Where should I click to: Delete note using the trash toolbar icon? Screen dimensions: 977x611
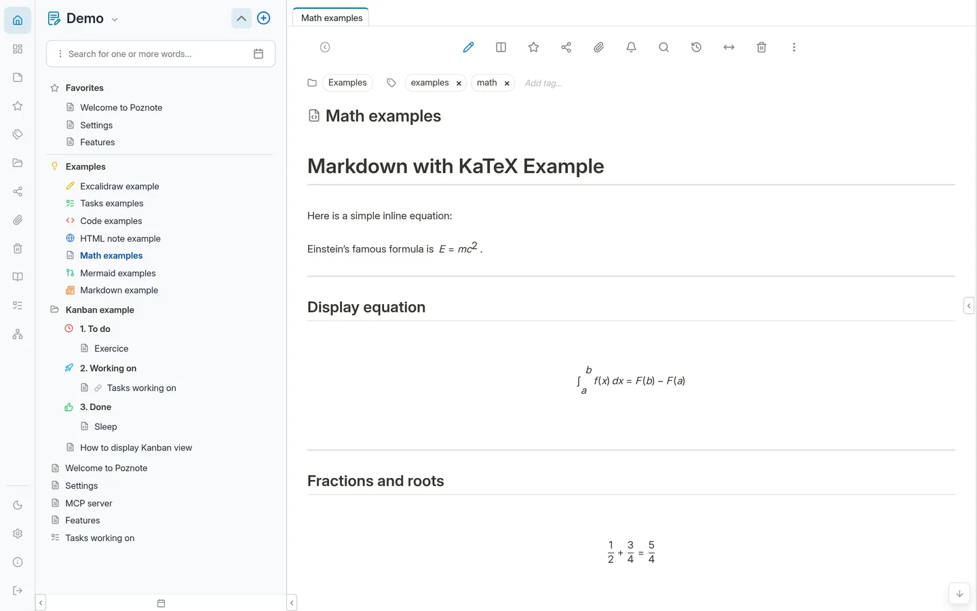(761, 48)
